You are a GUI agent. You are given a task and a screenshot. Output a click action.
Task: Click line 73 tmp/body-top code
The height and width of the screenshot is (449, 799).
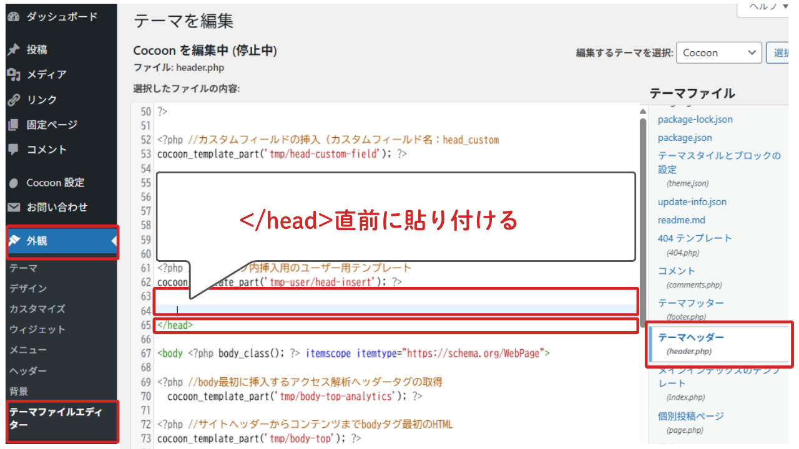(x=259, y=439)
